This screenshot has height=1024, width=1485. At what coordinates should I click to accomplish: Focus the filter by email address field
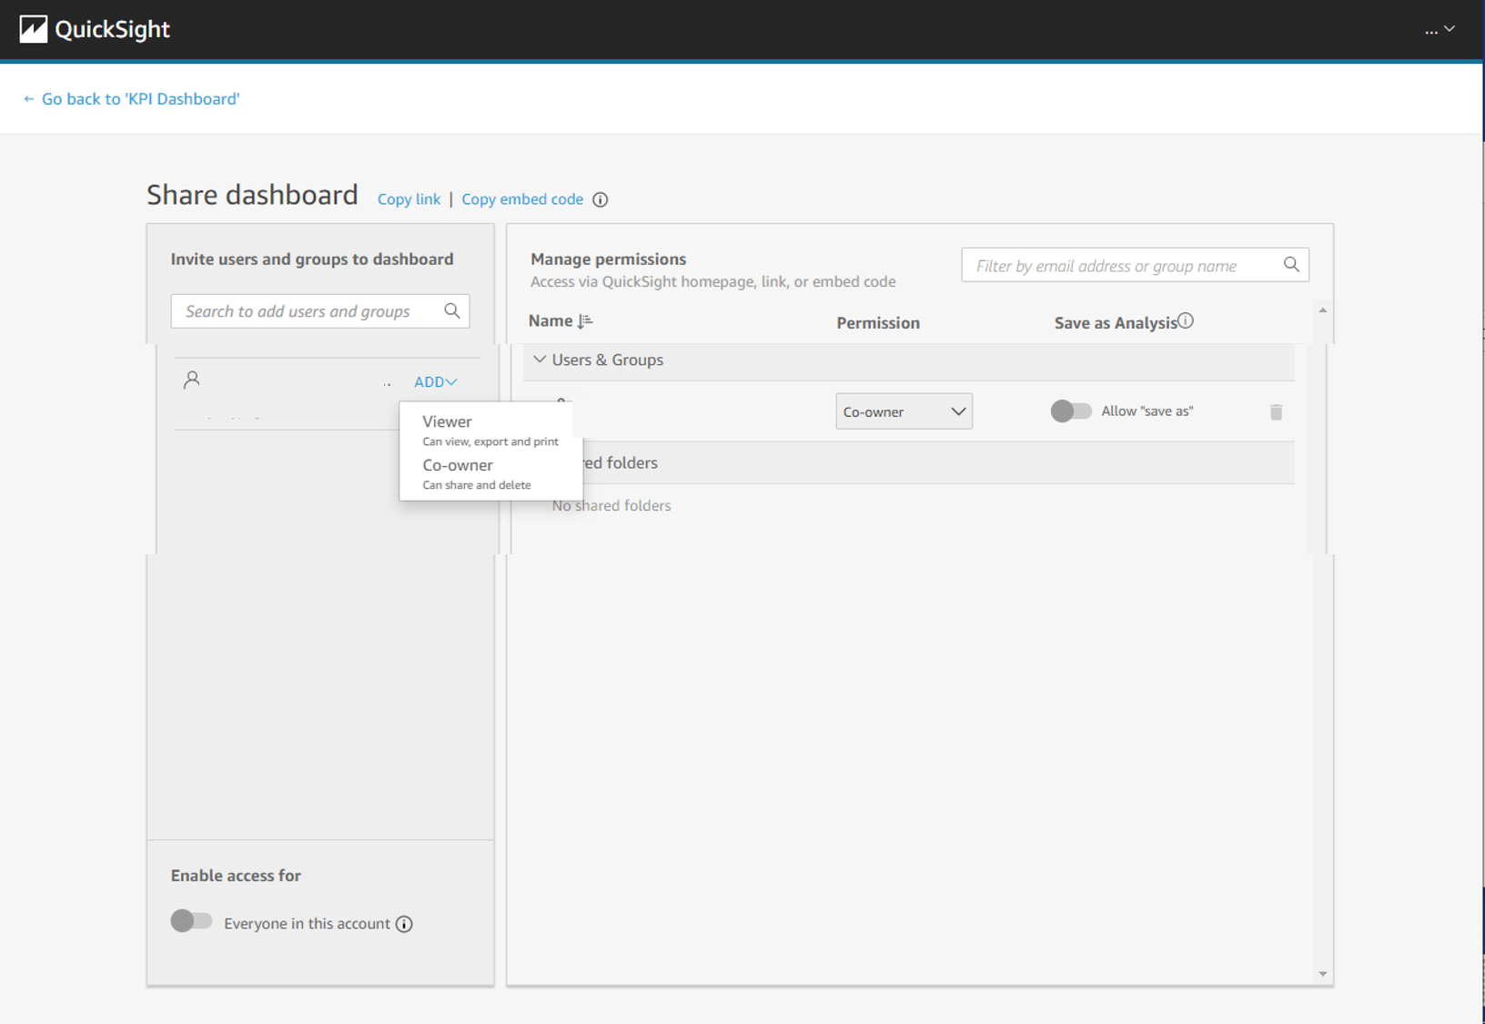pos(1135,266)
